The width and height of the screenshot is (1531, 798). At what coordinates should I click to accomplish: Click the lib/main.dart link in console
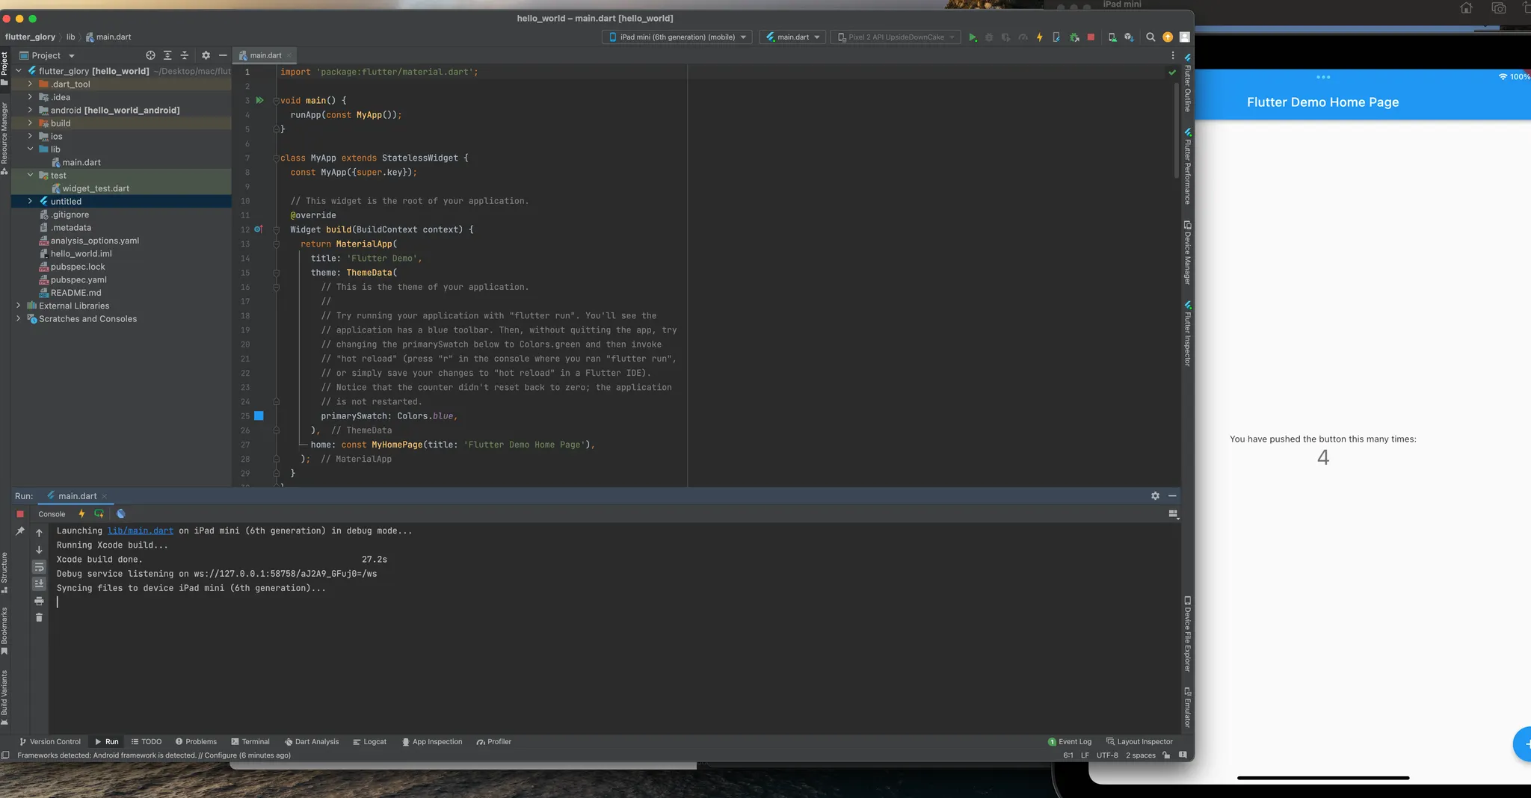(x=140, y=531)
